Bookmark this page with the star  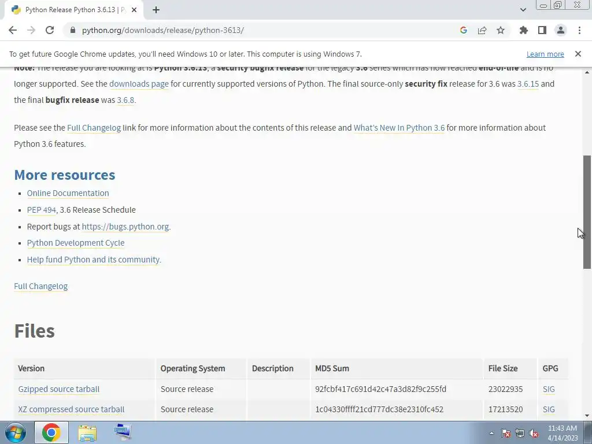[x=501, y=30]
